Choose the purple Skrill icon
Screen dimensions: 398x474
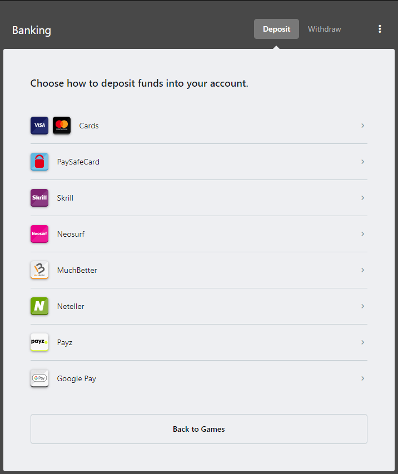click(39, 198)
